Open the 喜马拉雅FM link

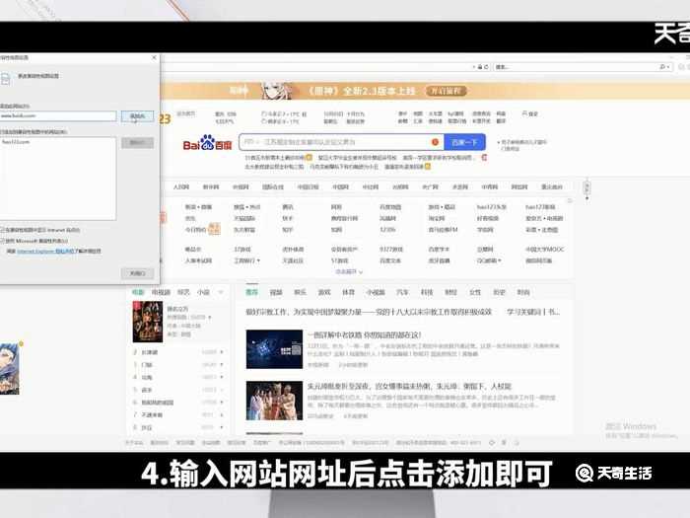[x=444, y=230]
